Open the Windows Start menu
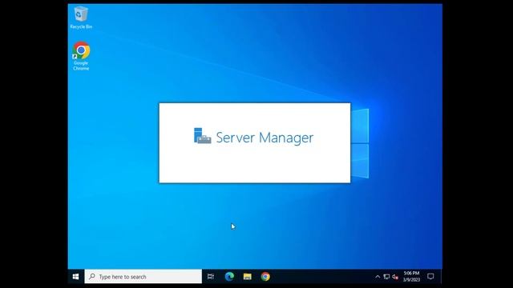The width and height of the screenshot is (513, 288). 75,277
